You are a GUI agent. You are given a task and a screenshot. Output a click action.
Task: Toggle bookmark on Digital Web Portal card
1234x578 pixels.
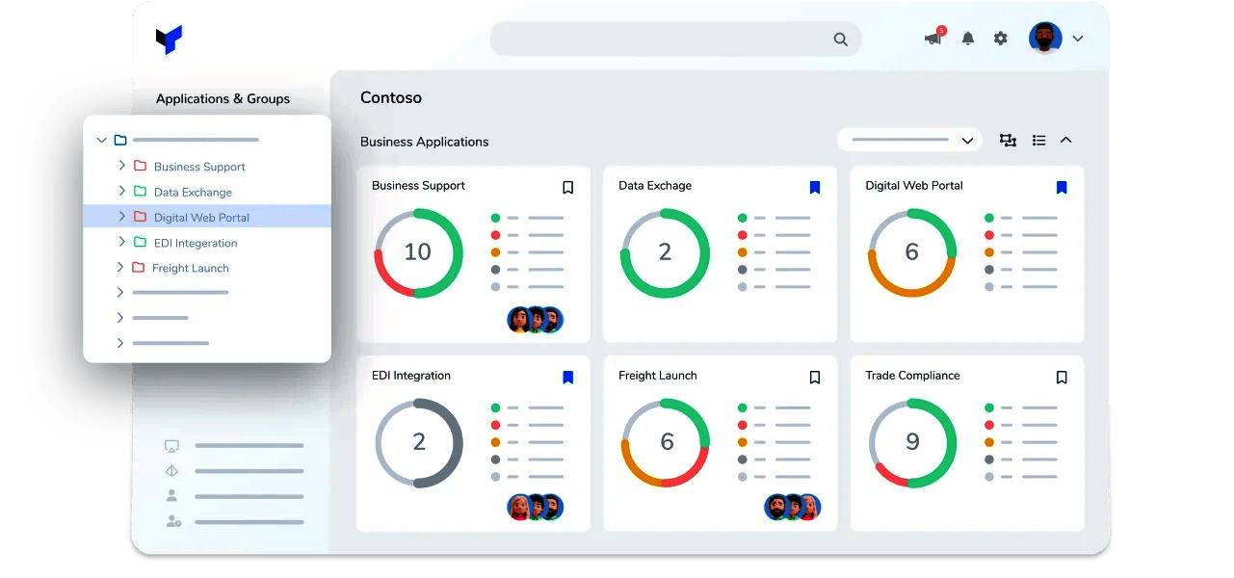pyautogui.click(x=1062, y=188)
